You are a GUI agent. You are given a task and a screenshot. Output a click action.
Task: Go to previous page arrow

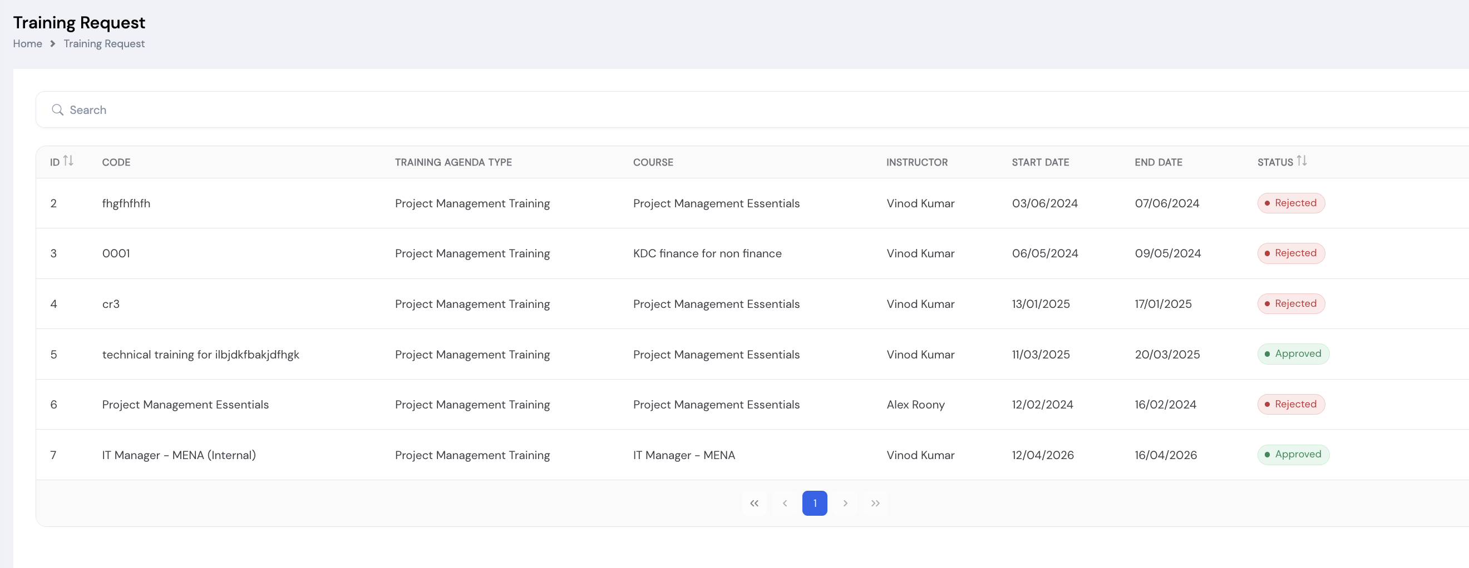[x=785, y=503]
